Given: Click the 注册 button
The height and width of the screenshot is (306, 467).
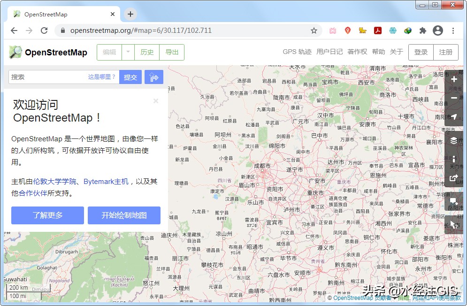Looking at the screenshot, I should [446, 52].
